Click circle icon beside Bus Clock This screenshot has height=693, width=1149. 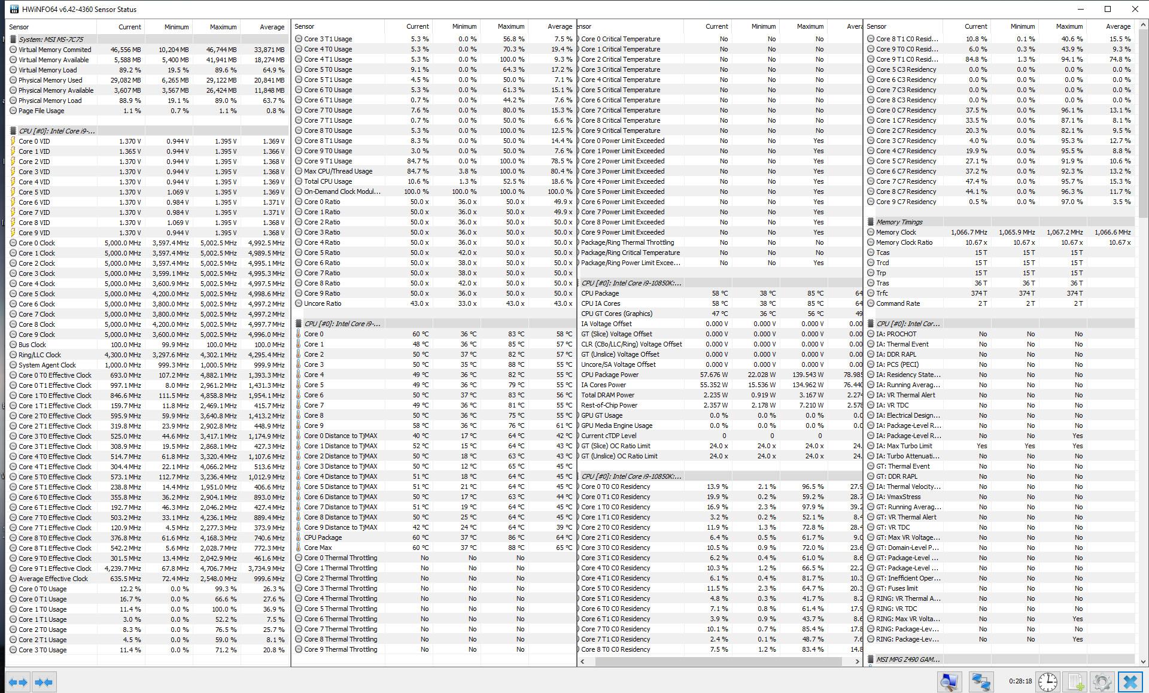coord(13,345)
